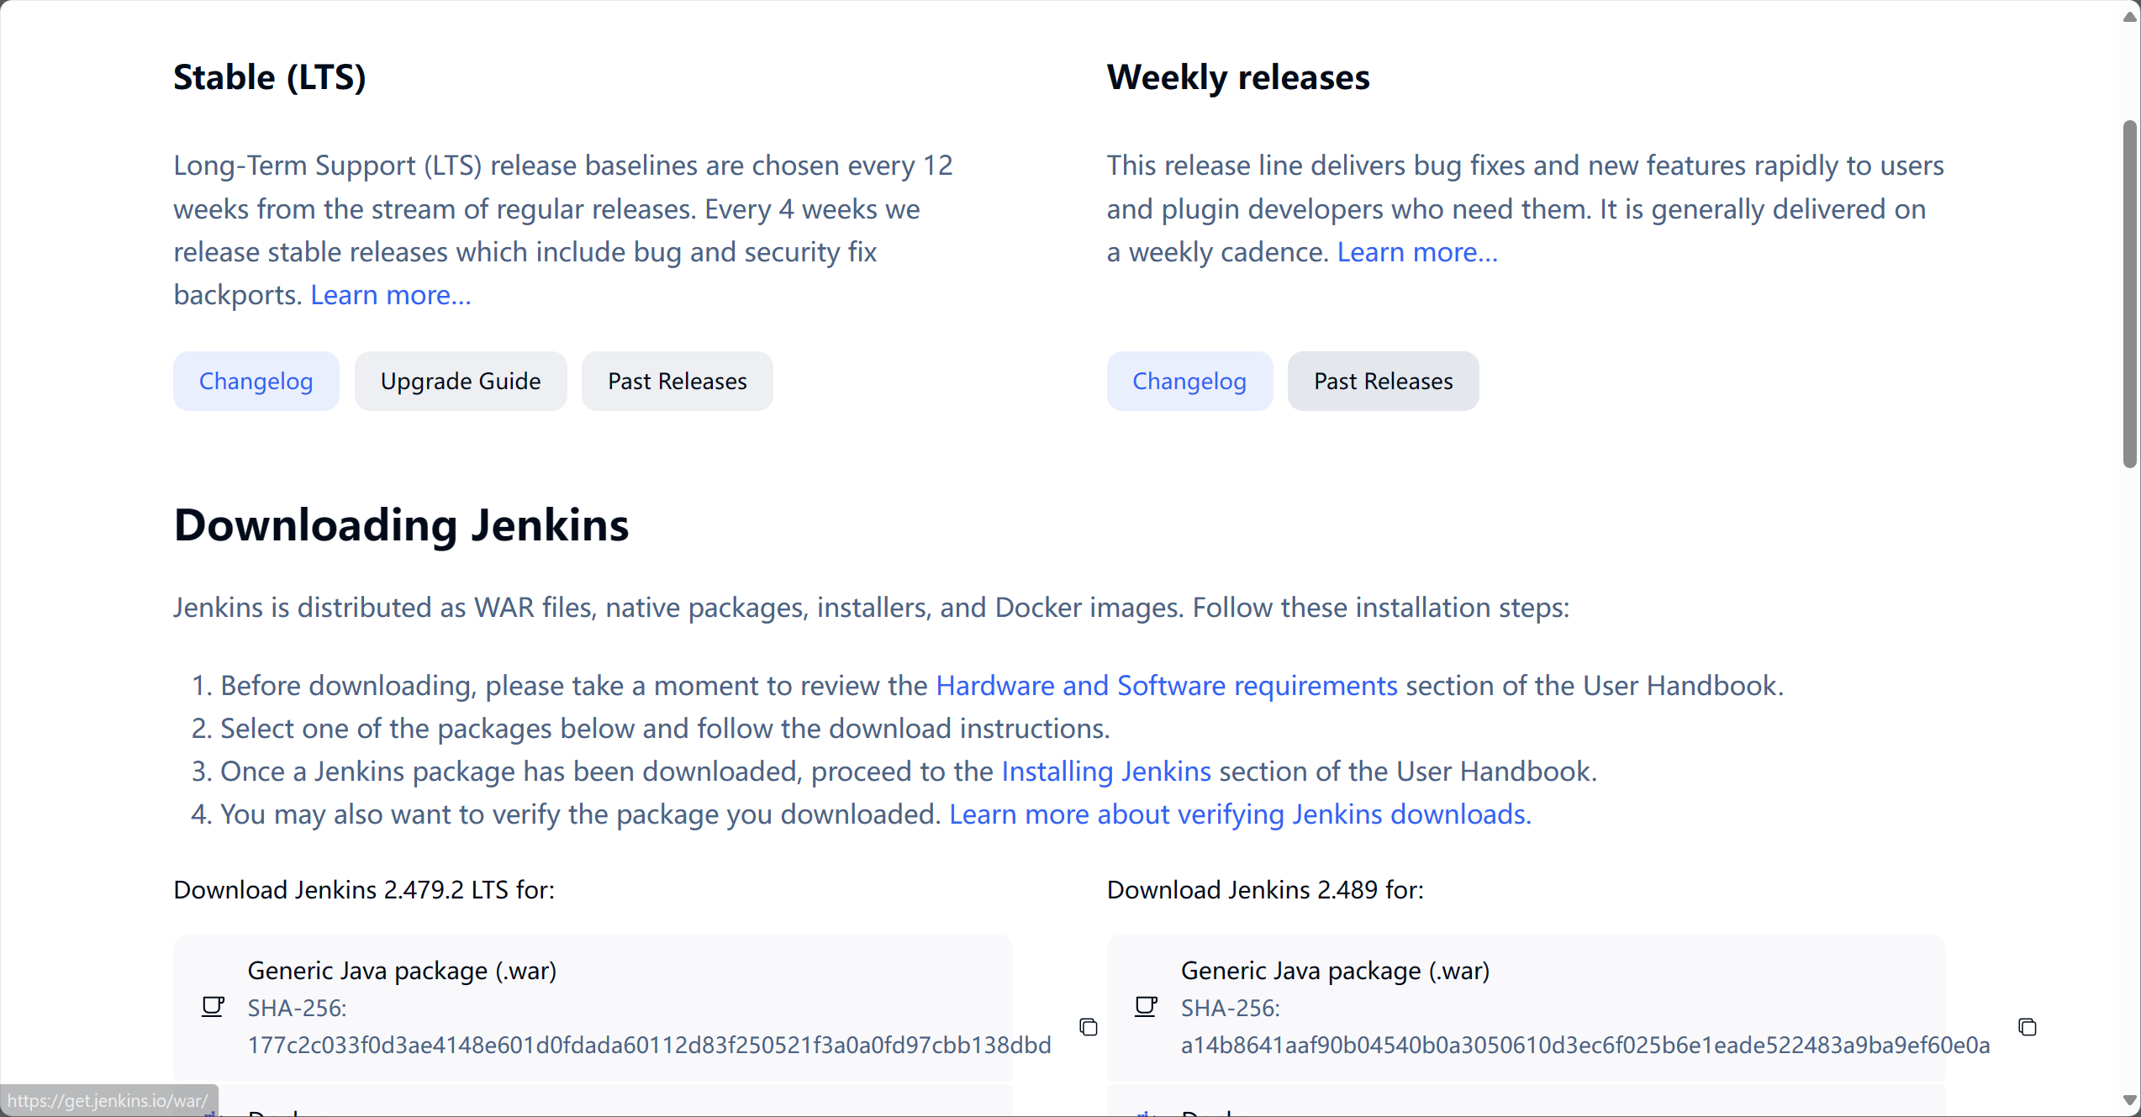Go to the Installing Jenkins handbook link
The height and width of the screenshot is (1117, 2141).
[x=1105, y=772]
